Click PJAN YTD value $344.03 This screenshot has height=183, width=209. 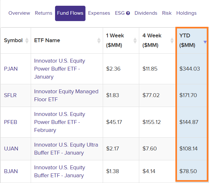[189, 69]
